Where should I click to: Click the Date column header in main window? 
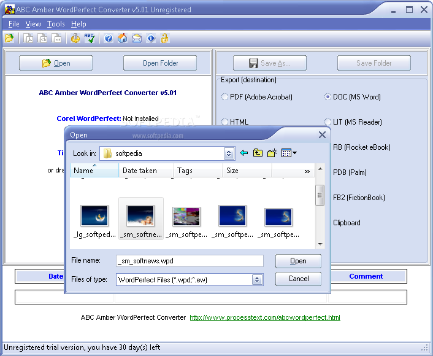click(x=56, y=276)
